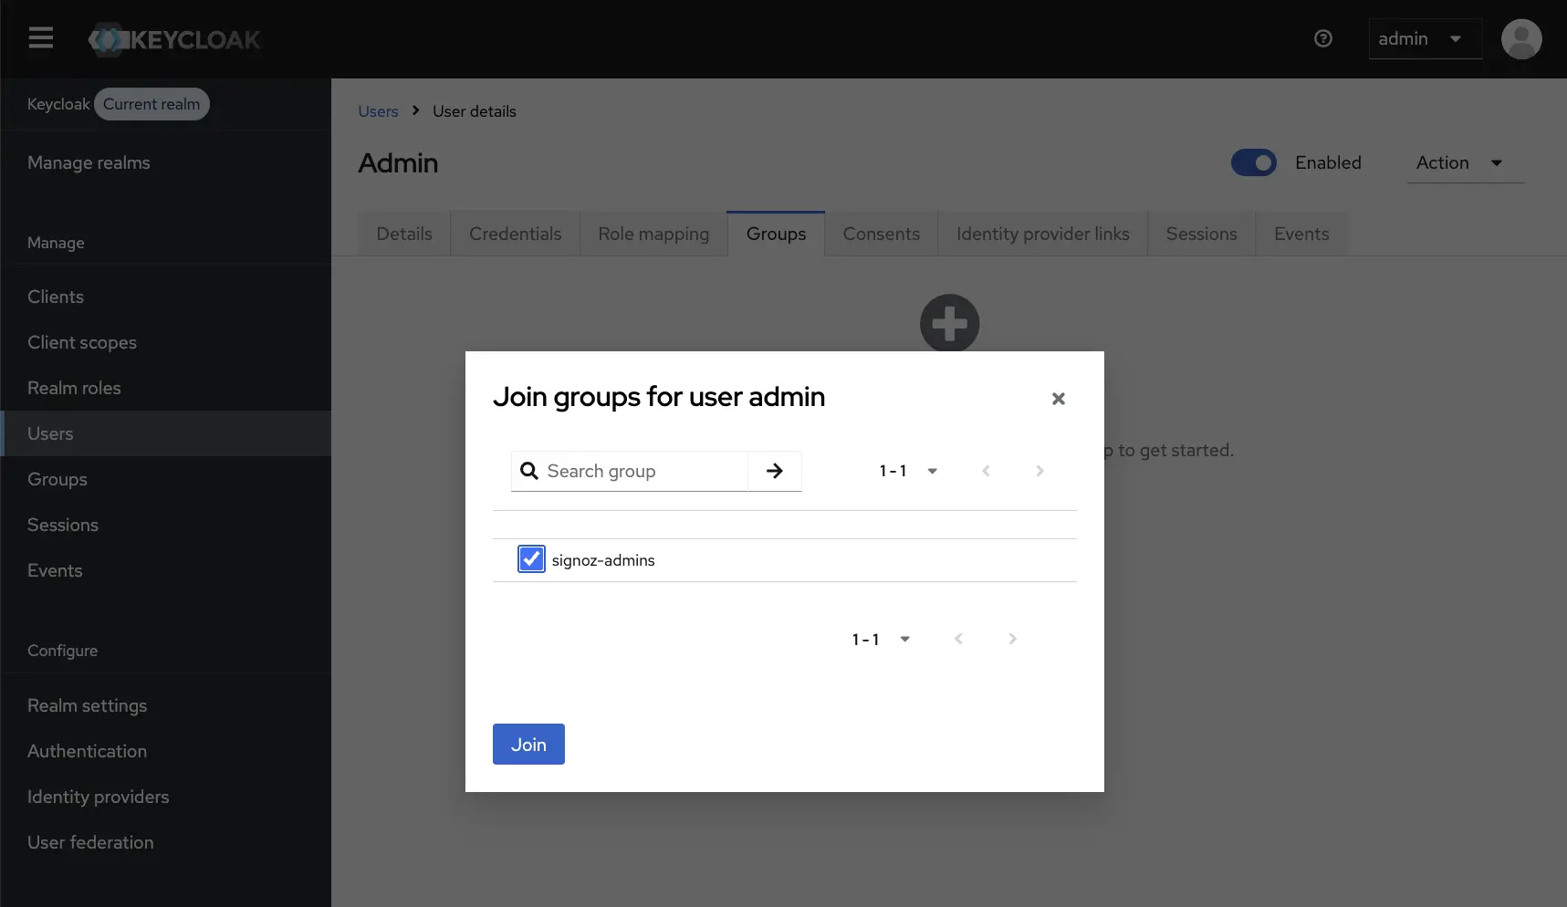Switch to the Role mapping tab
The image size is (1567, 907).
(x=653, y=234)
